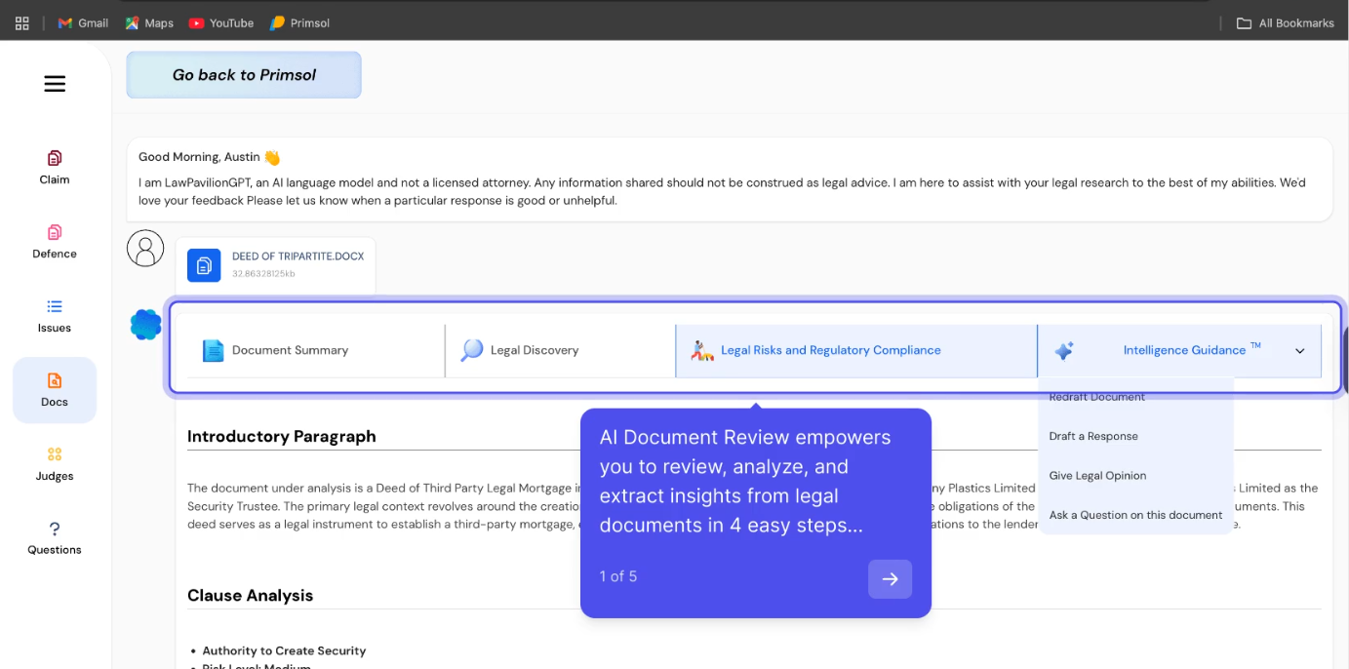Screen dimensions: 1349x669
Task: Open the DEED OF TRIPARTITE.DOCX file name
Action: pyautogui.click(x=298, y=256)
